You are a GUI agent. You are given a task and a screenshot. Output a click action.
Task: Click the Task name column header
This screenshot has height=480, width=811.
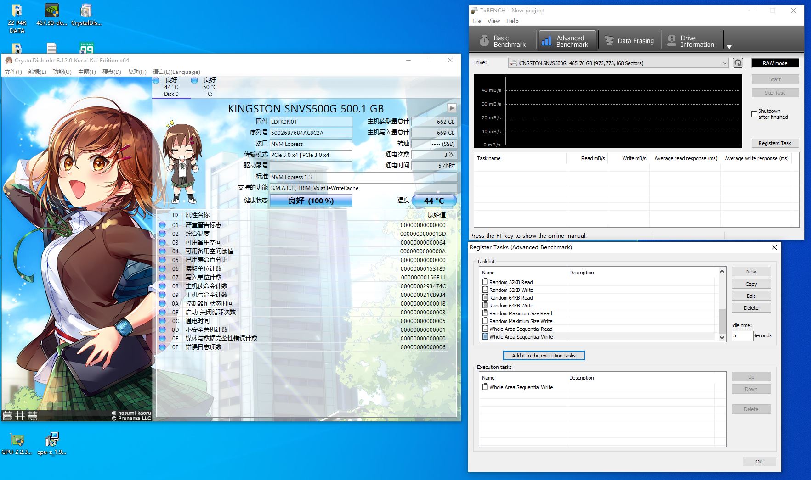(x=520, y=158)
